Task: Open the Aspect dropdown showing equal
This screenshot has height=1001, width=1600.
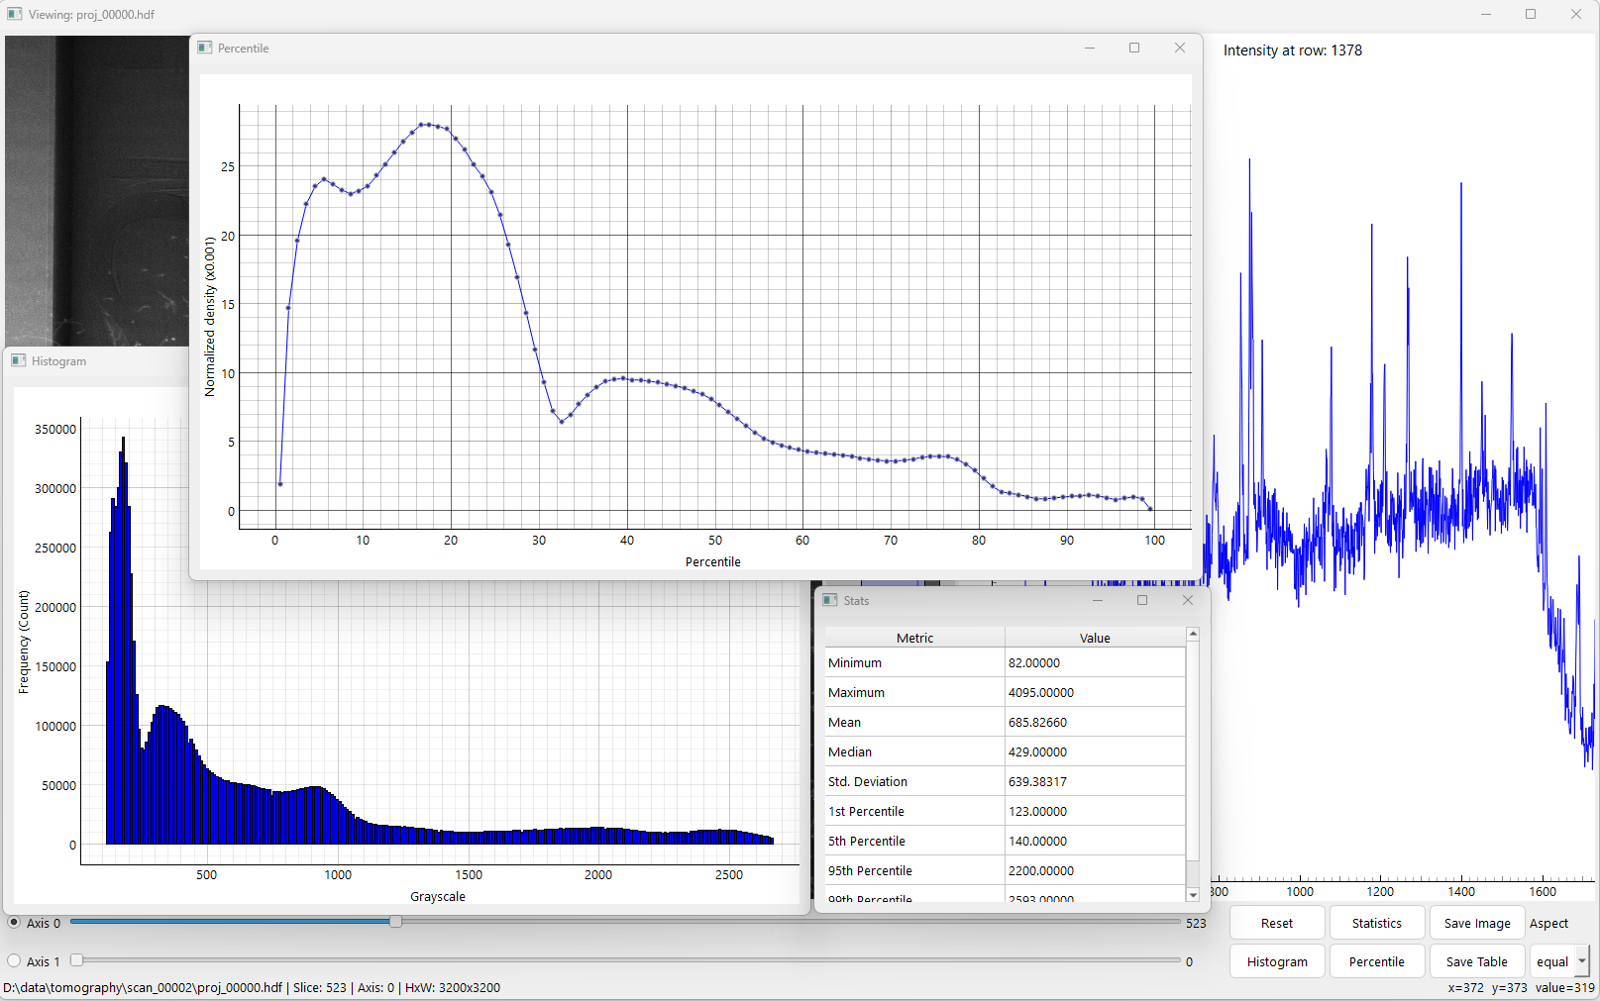Action: [1560, 961]
